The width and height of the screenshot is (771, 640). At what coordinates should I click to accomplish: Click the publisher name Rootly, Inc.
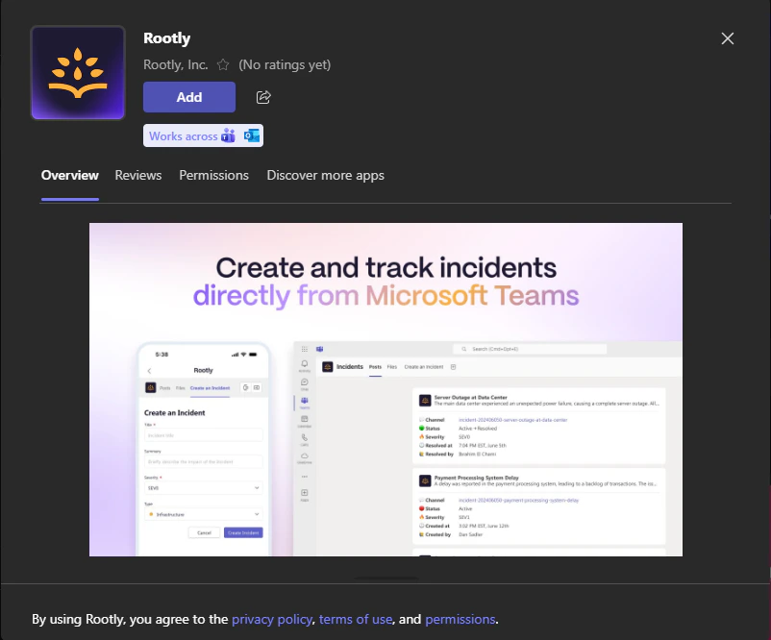pos(179,63)
